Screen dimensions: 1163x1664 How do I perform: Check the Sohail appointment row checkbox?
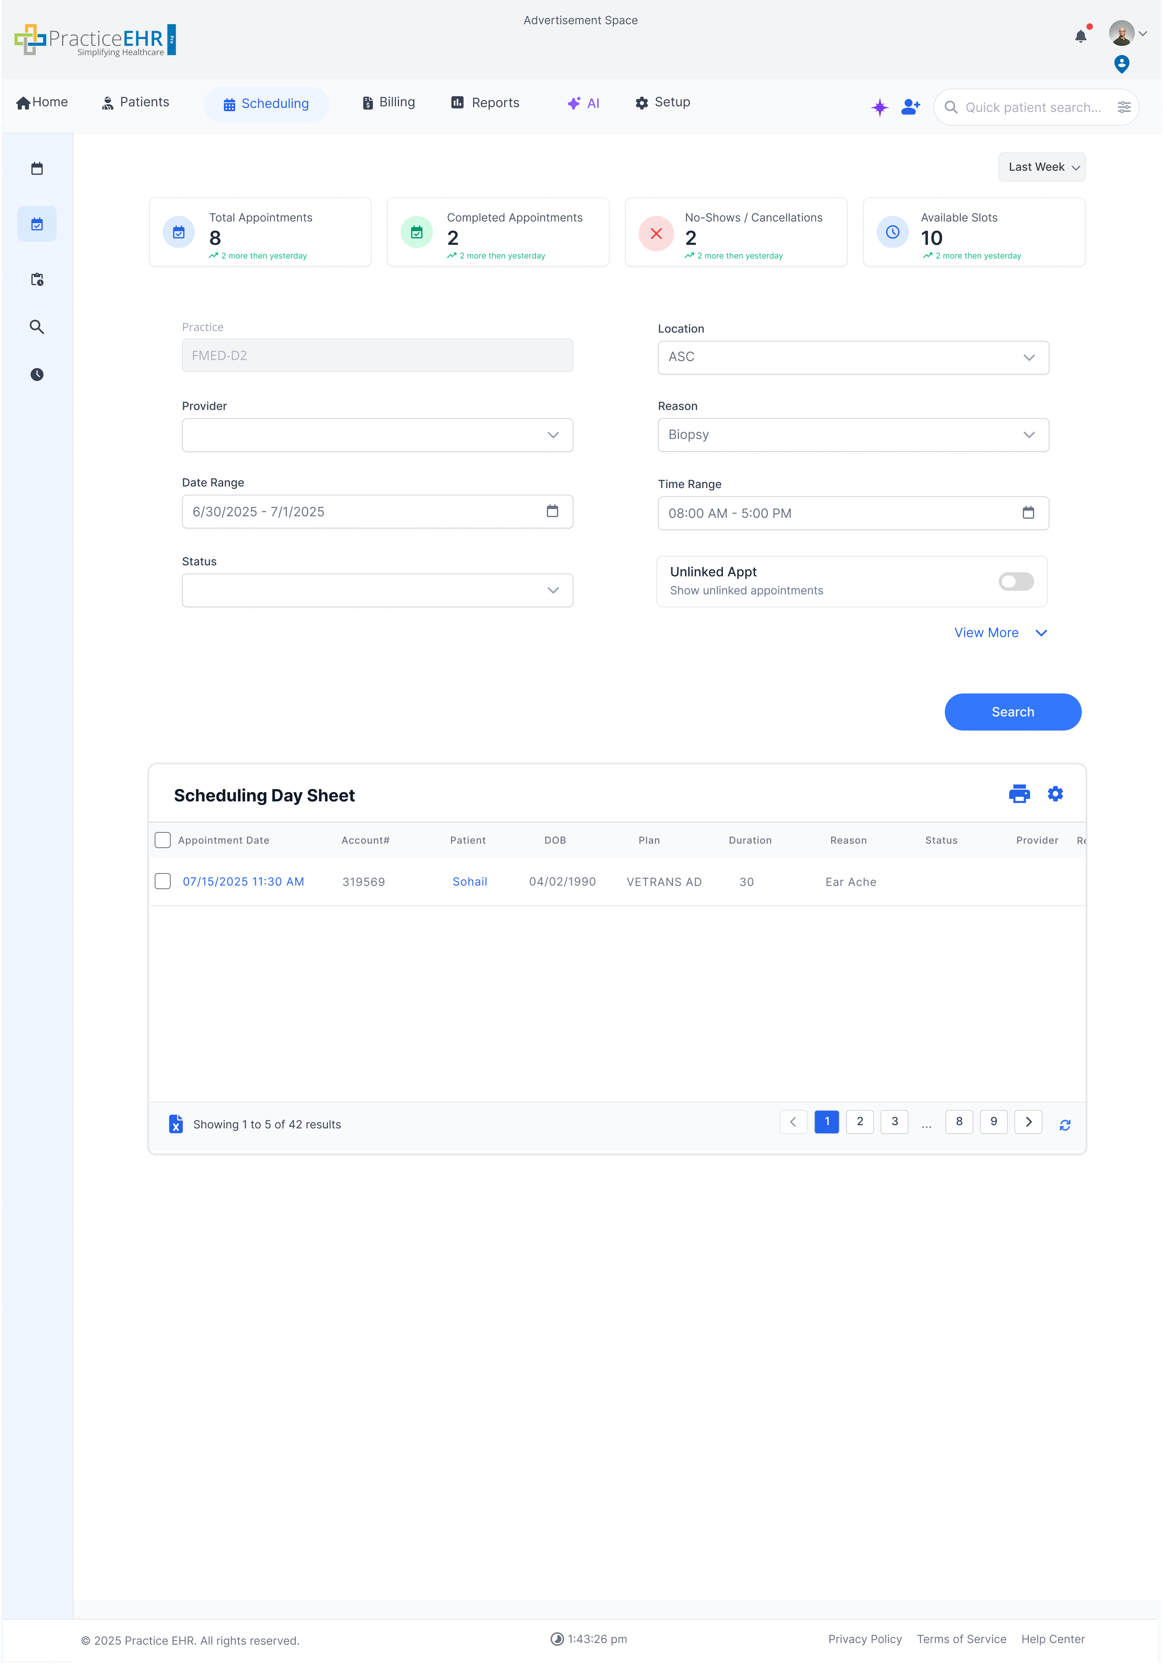coord(162,881)
